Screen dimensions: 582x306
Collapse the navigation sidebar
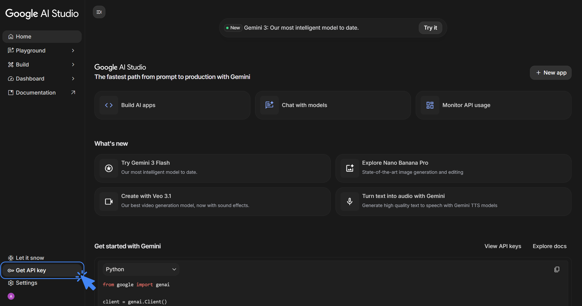[99, 12]
